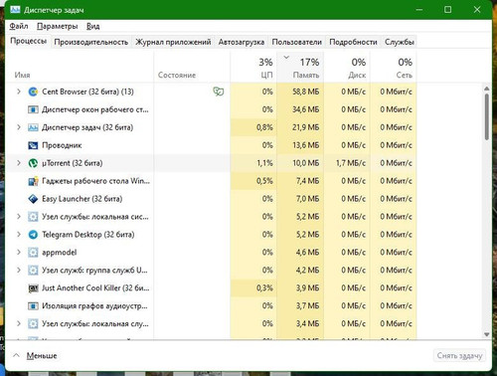The width and height of the screenshot is (497, 376).
Task: Switch to the Пользователи tab
Action: pyautogui.click(x=296, y=42)
